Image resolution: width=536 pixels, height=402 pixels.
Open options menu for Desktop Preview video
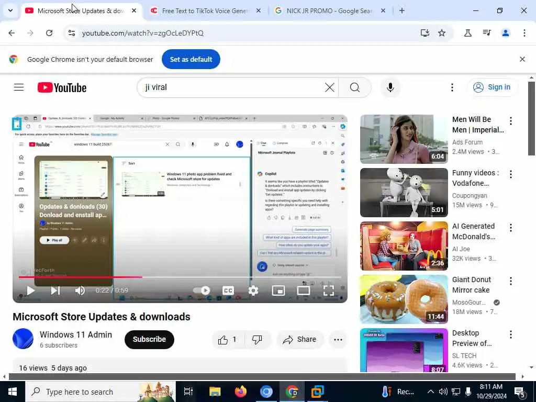tap(511, 334)
